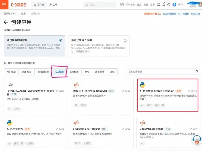Click the Flux template's orange code icon
The width and height of the screenshot is (202, 151).
pos(76,123)
